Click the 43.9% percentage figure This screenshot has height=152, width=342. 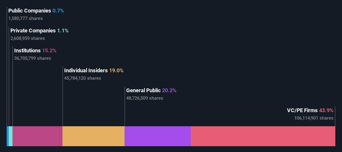326,110
